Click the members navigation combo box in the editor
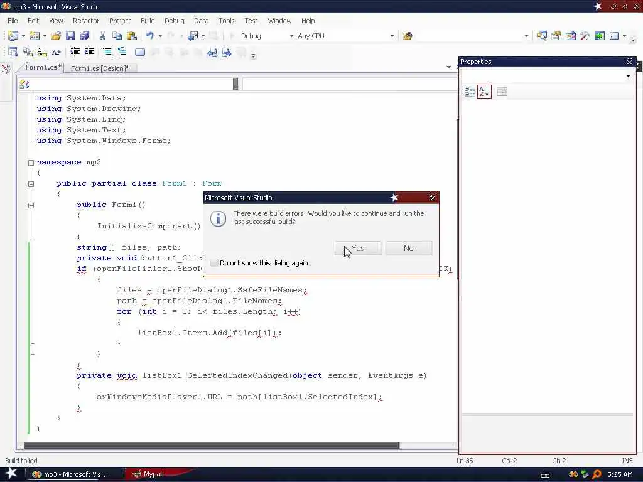This screenshot has width=643, height=482. [x=349, y=84]
